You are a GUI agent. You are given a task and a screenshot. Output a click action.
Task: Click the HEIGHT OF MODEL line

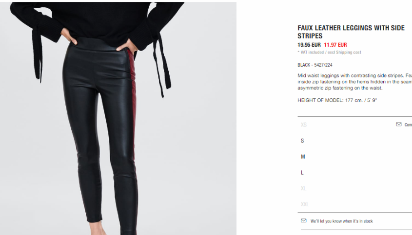click(x=337, y=100)
